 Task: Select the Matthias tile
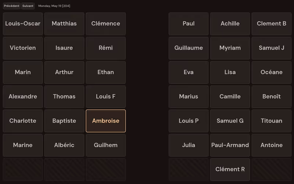(x=64, y=24)
